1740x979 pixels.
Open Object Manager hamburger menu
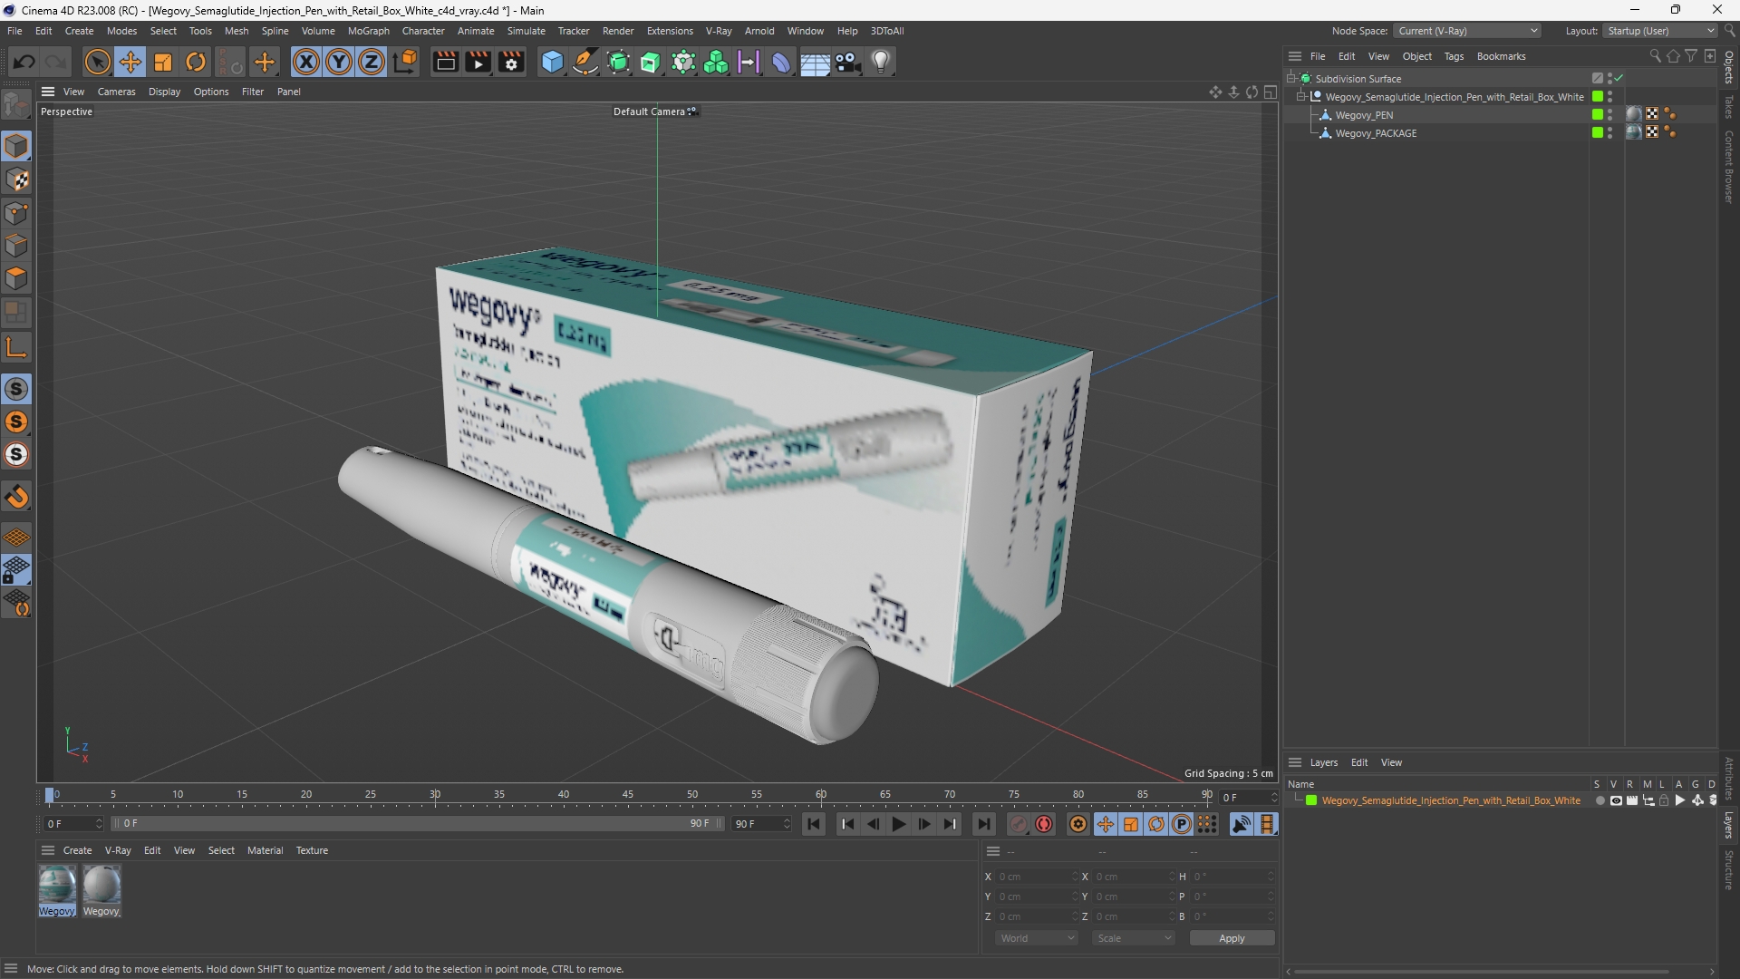click(1295, 56)
